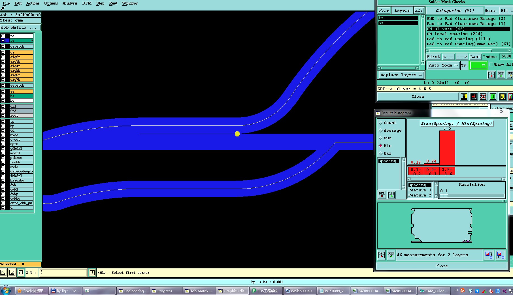513x295 pixels.
Task: Open File menu
Action: (6, 3)
